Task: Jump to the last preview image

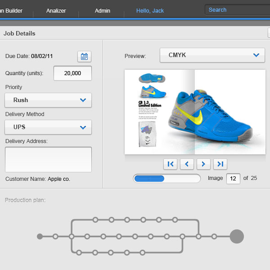Action: pos(220,164)
